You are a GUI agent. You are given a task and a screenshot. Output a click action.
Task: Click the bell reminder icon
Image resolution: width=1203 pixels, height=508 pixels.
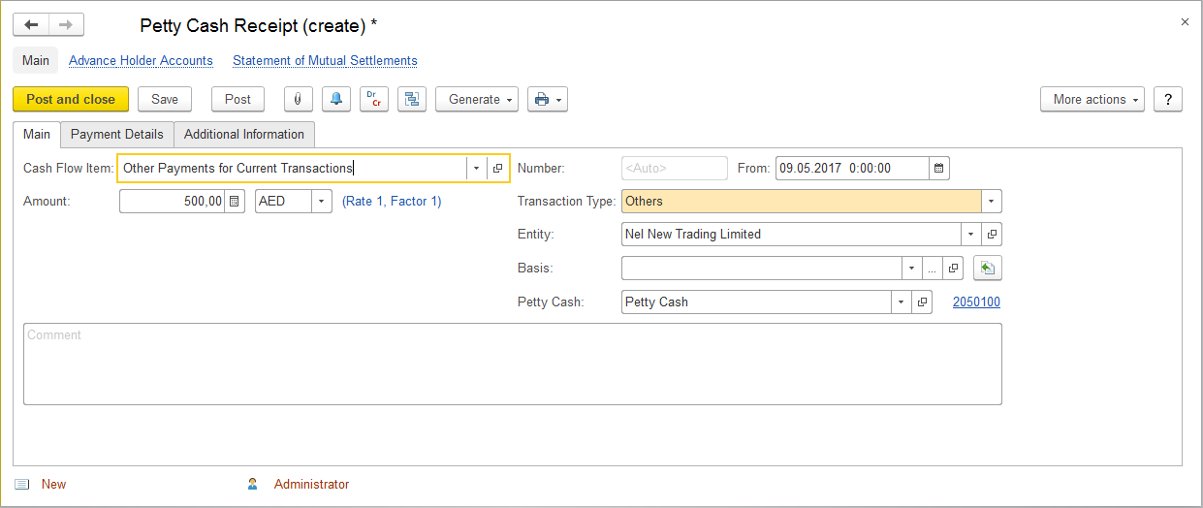coord(336,100)
